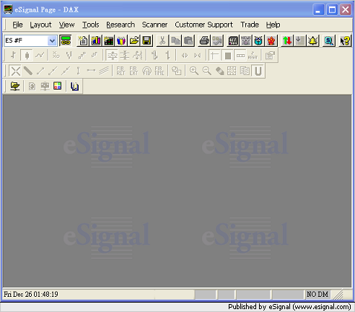Image resolution: width=355 pixels, height=312 pixels.
Task: Open the Tools menu
Action: [91, 25]
